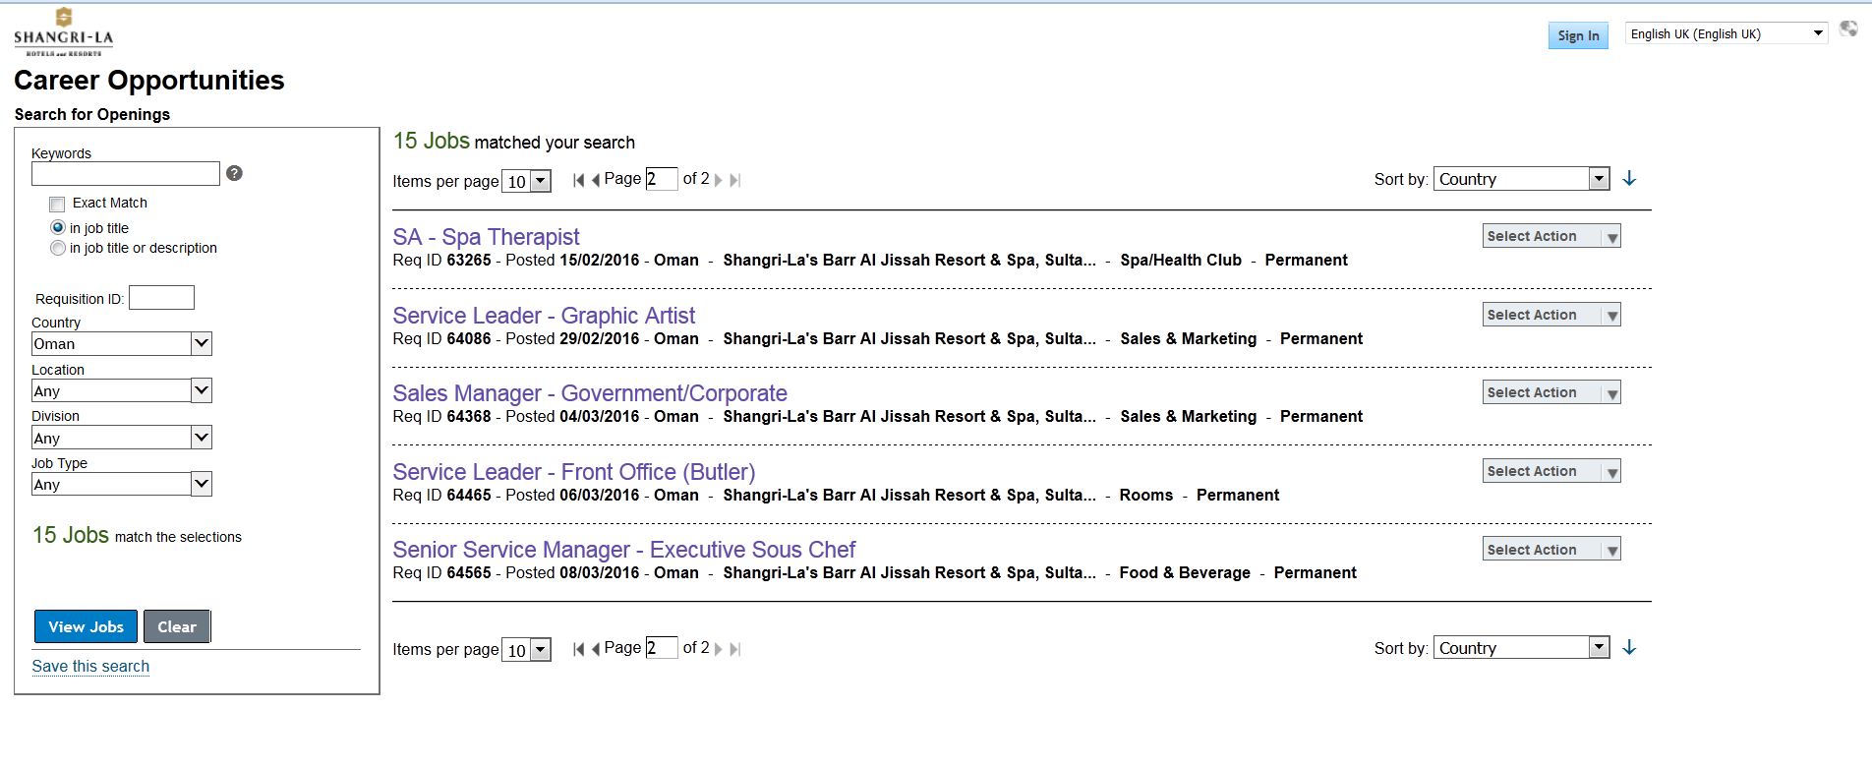Click the globe icon next to language selector
Image resolution: width=1872 pixels, height=768 pixels.
[1848, 30]
